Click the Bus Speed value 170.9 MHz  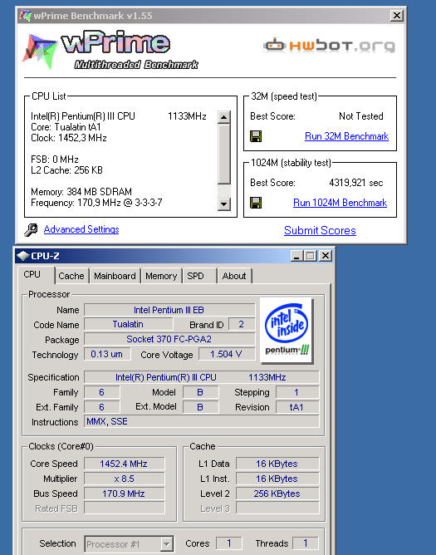point(124,494)
